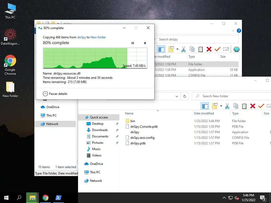Select dnSpy.pdb file

click(x=138, y=143)
